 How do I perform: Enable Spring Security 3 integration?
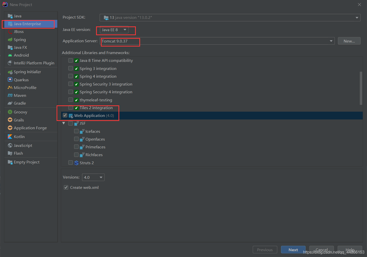click(70, 84)
